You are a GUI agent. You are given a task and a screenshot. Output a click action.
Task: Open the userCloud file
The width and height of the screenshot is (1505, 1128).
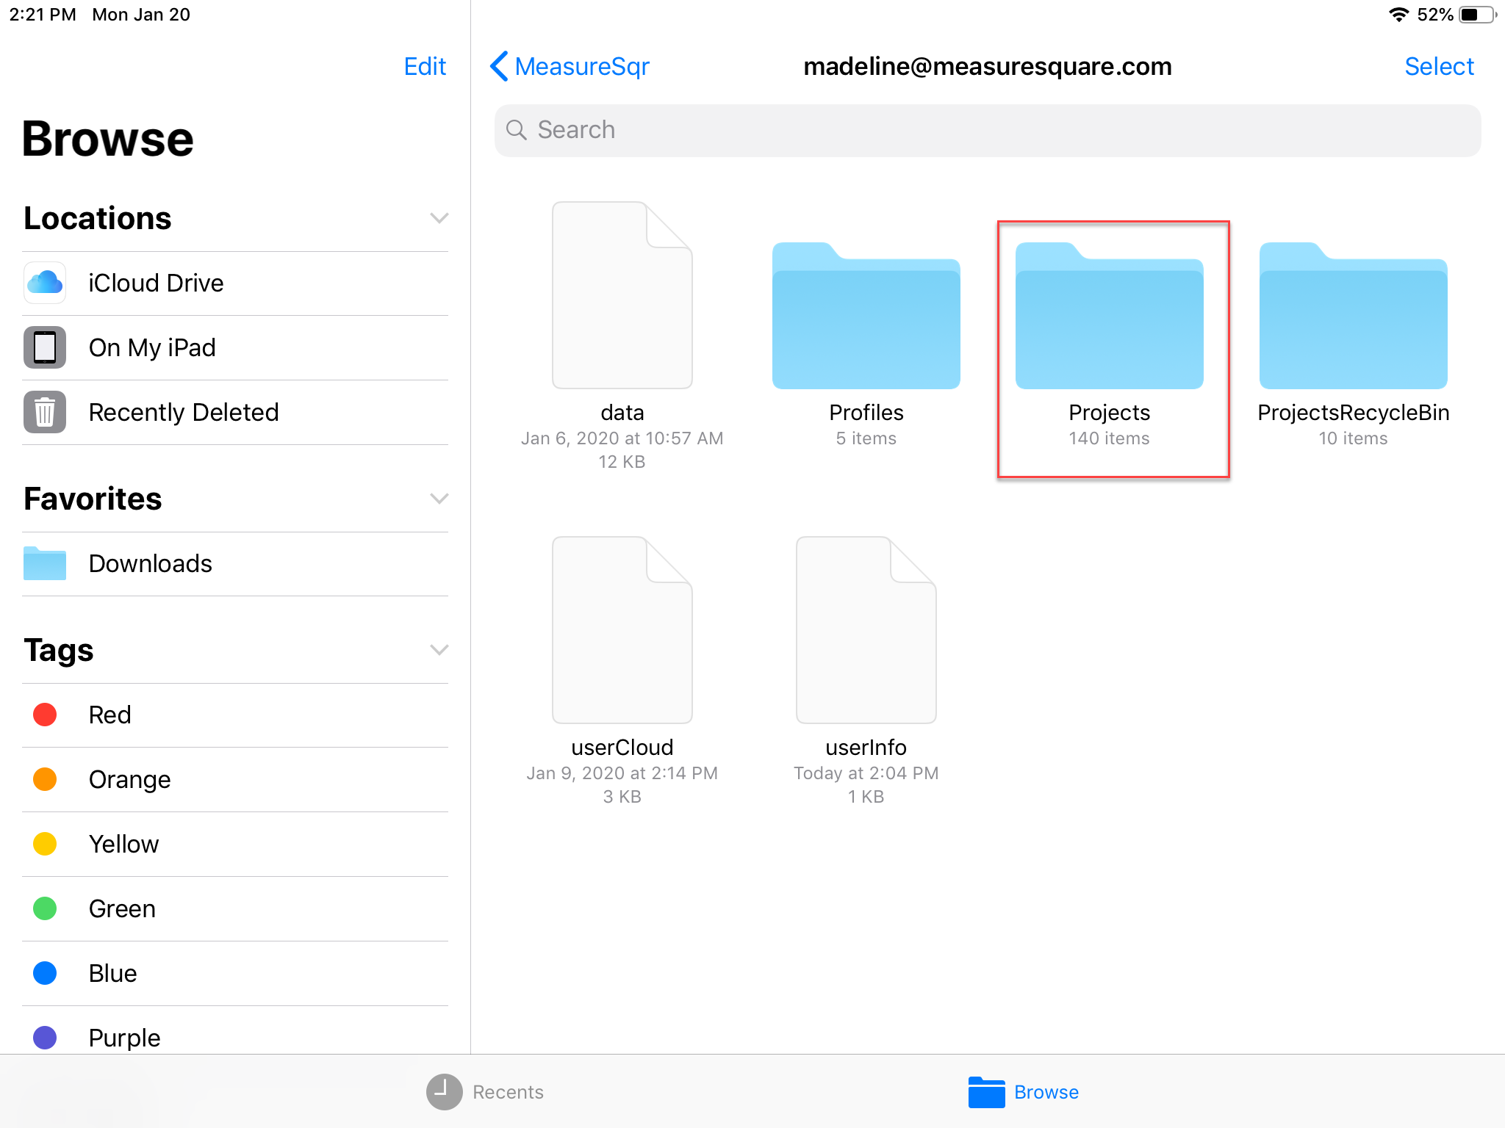tap(622, 632)
